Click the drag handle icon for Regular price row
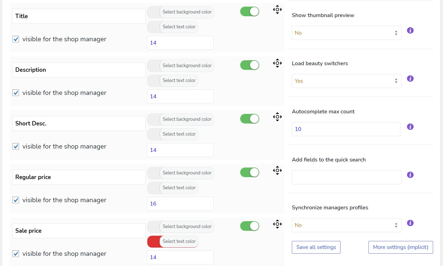The height and width of the screenshot is (266, 443). tap(277, 171)
